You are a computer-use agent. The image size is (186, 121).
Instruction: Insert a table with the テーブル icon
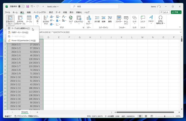point(29,19)
